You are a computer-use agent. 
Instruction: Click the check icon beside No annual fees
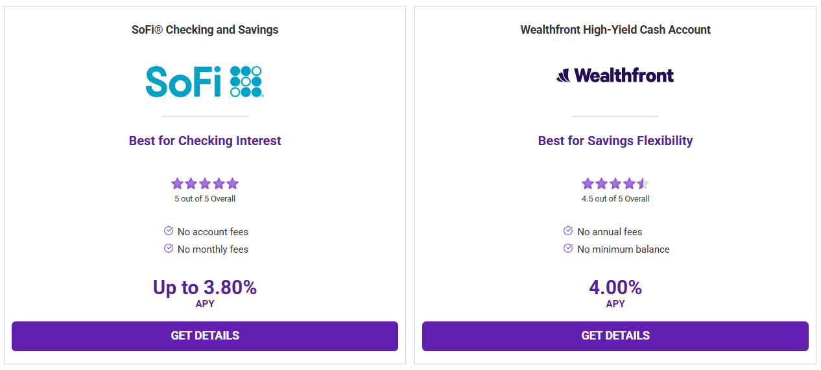click(x=568, y=231)
